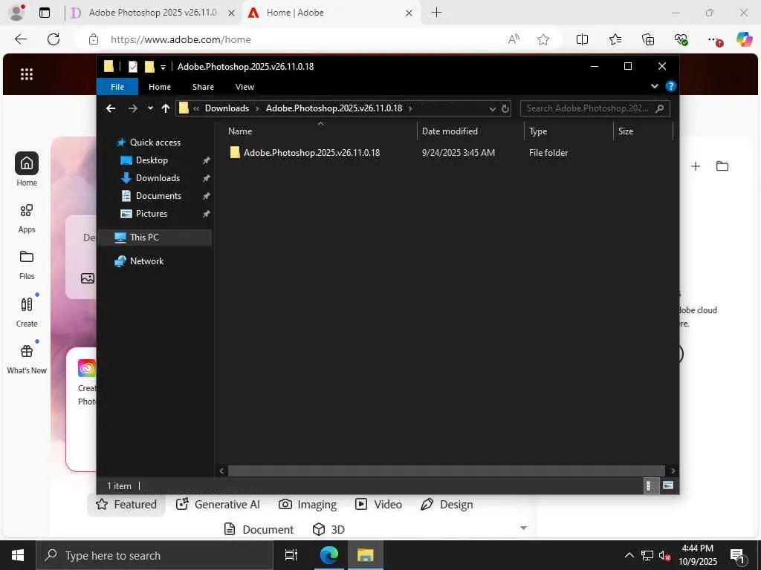This screenshot has height=570, width=761.
Task: Select the Document category on Adobe page
Action: point(259,529)
